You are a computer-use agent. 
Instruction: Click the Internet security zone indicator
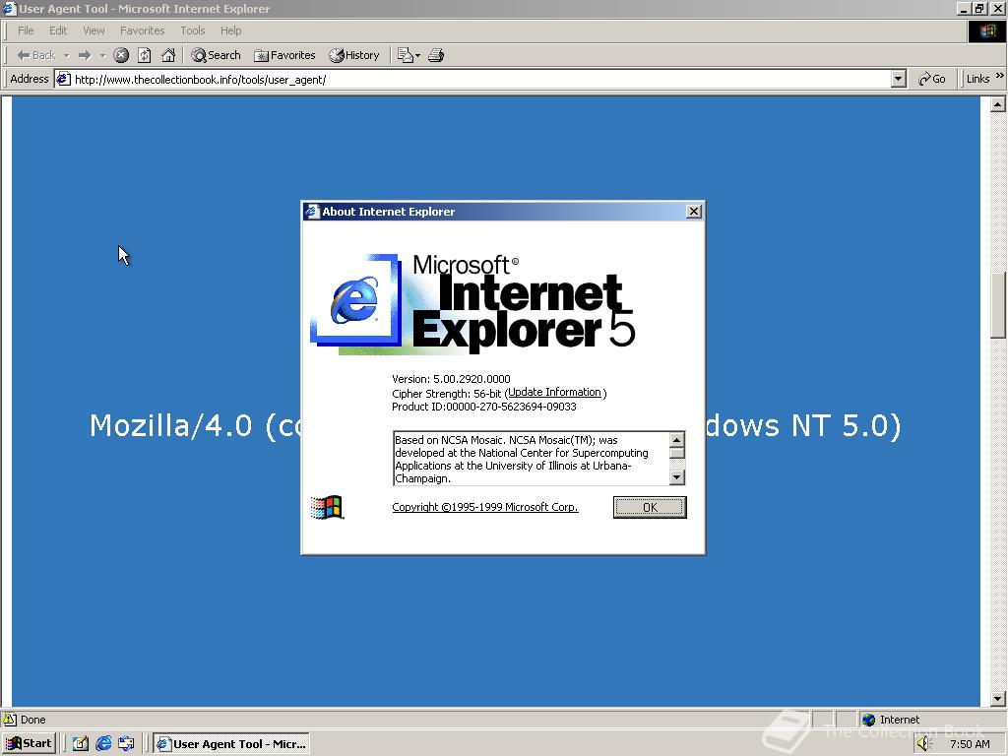(890, 720)
